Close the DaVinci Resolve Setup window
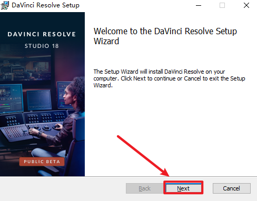The height and width of the screenshot is (201, 257). point(246,5)
